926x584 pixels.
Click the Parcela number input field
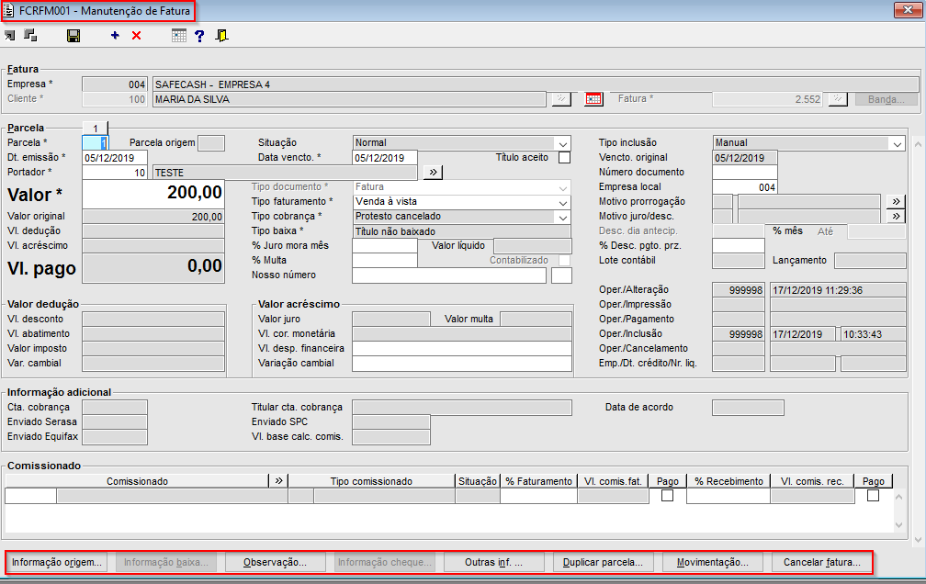[x=96, y=143]
